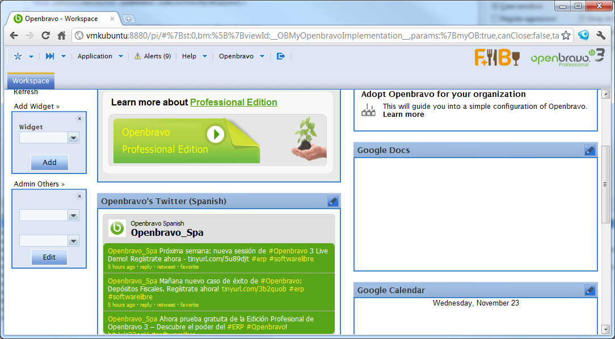This screenshot has height=339, width=615.
Task: Open the Openbravo user menu
Action: 242,56
